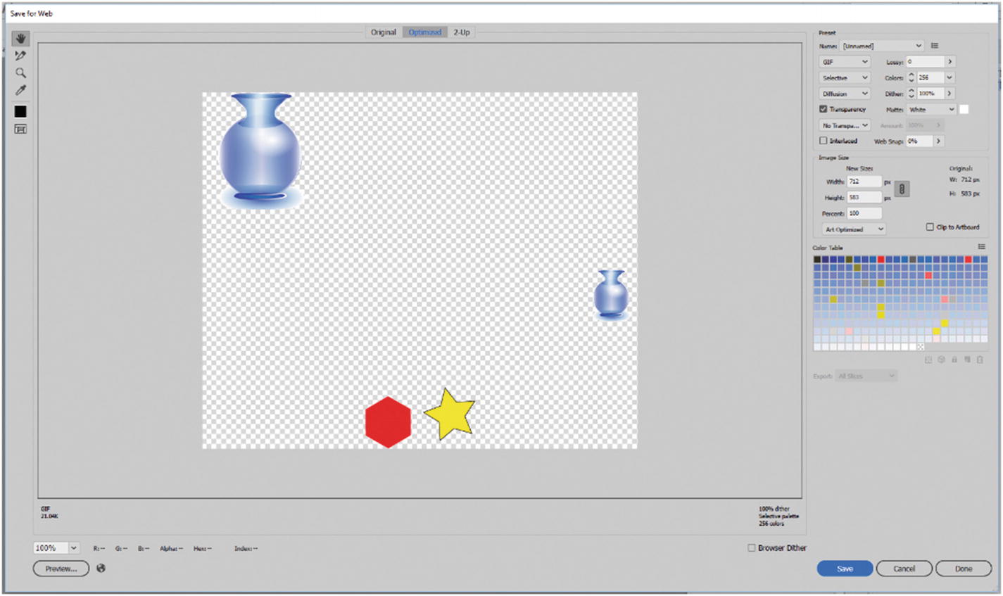Click the Height input field
This screenshot has height=596, width=1003.
coord(864,198)
